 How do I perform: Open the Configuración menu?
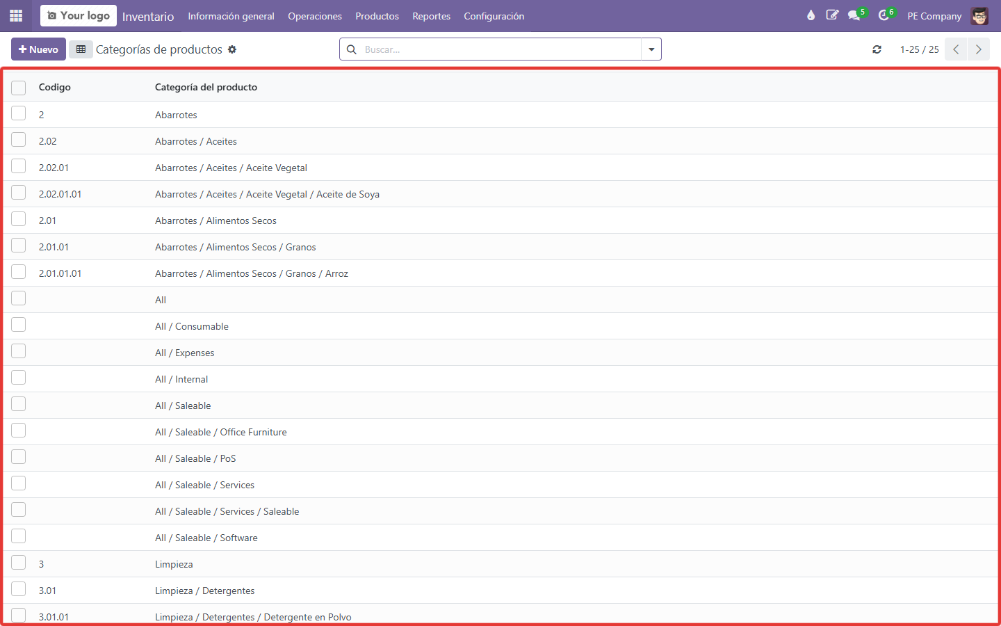pyautogui.click(x=494, y=16)
